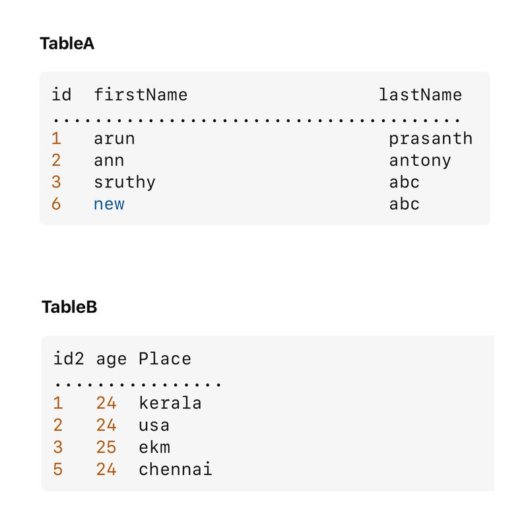The image size is (528, 528).
Task: Click the Place column header
Action: click(165, 358)
